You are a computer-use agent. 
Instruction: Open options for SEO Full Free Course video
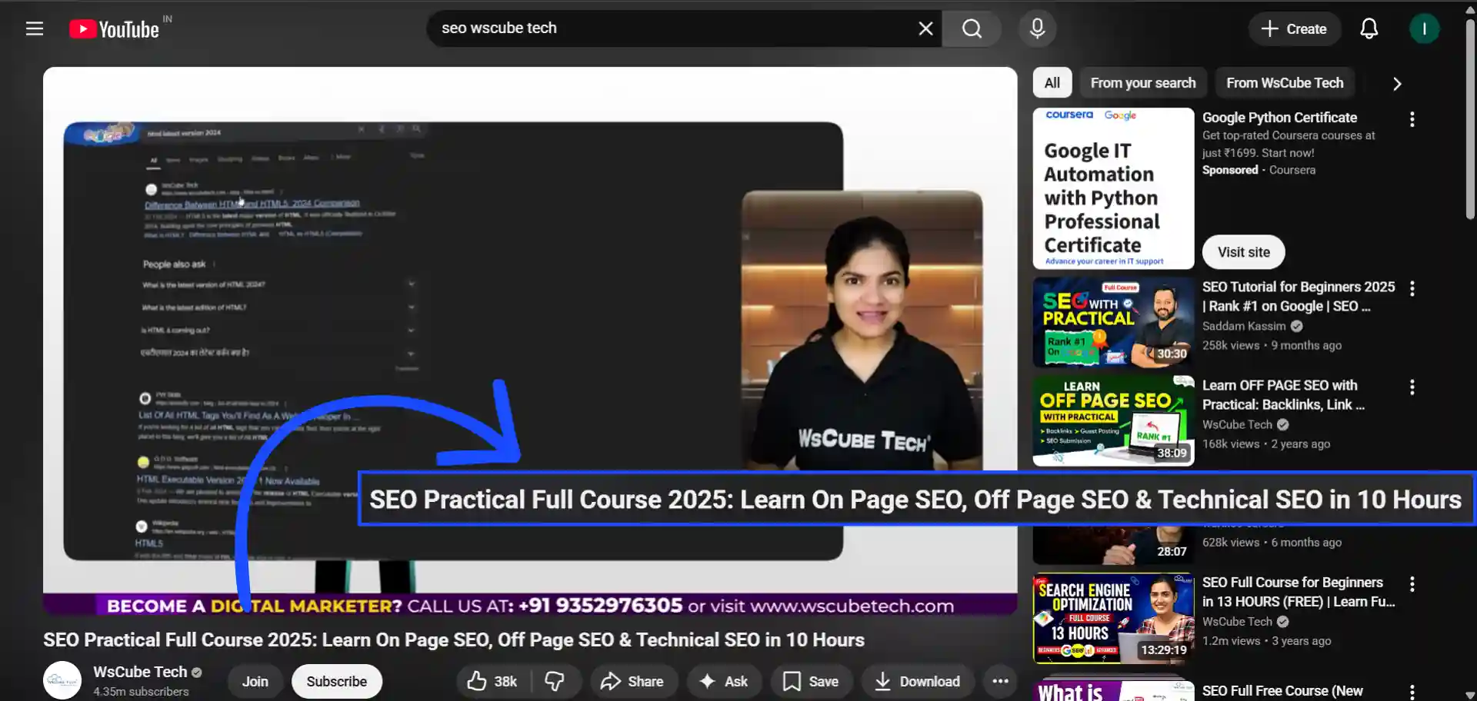[x=1412, y=692]
